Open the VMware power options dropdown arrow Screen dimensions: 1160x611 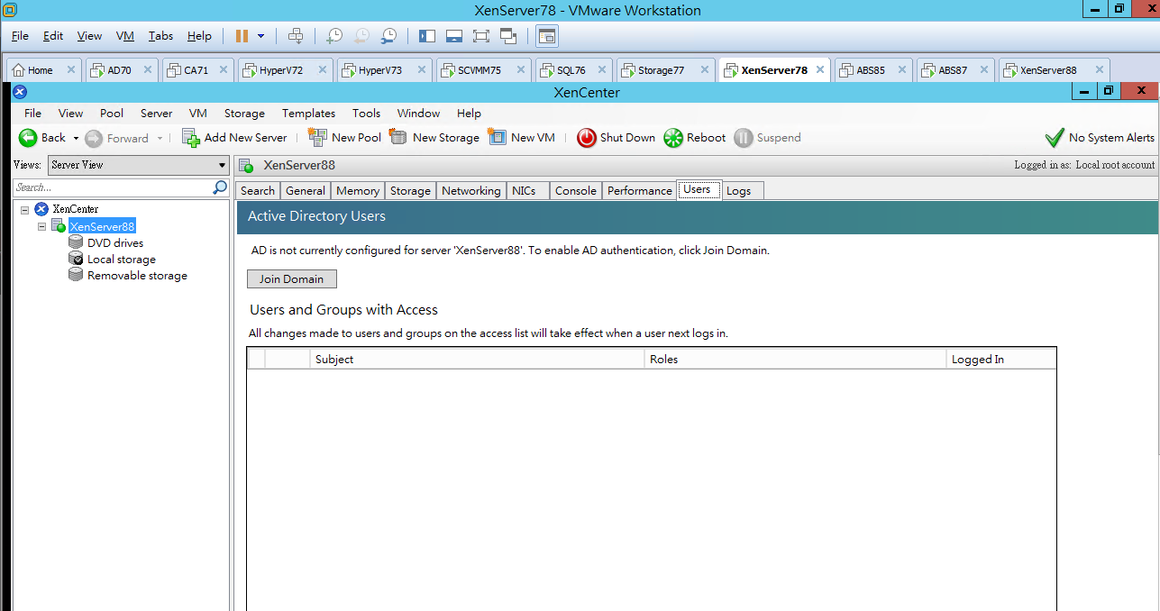click(x=261, y=36)
